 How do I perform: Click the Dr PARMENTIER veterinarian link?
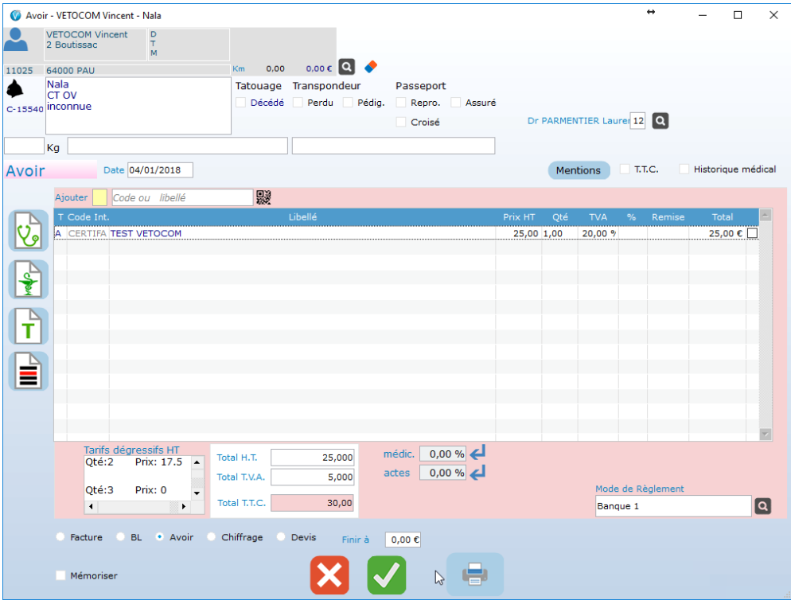579,121
